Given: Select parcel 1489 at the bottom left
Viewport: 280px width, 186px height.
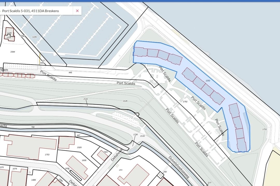Looking at the screenshot, I should click(33, 180).
